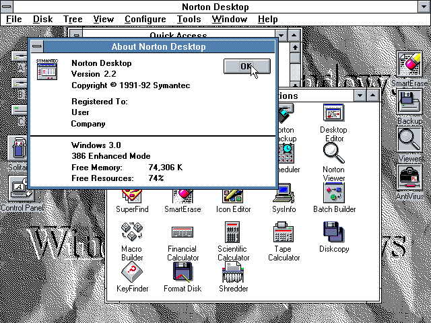The height and width of the screenshot is (323, 431).
Task: Click the 'Version 2.2' text
Action: [94, 74]
